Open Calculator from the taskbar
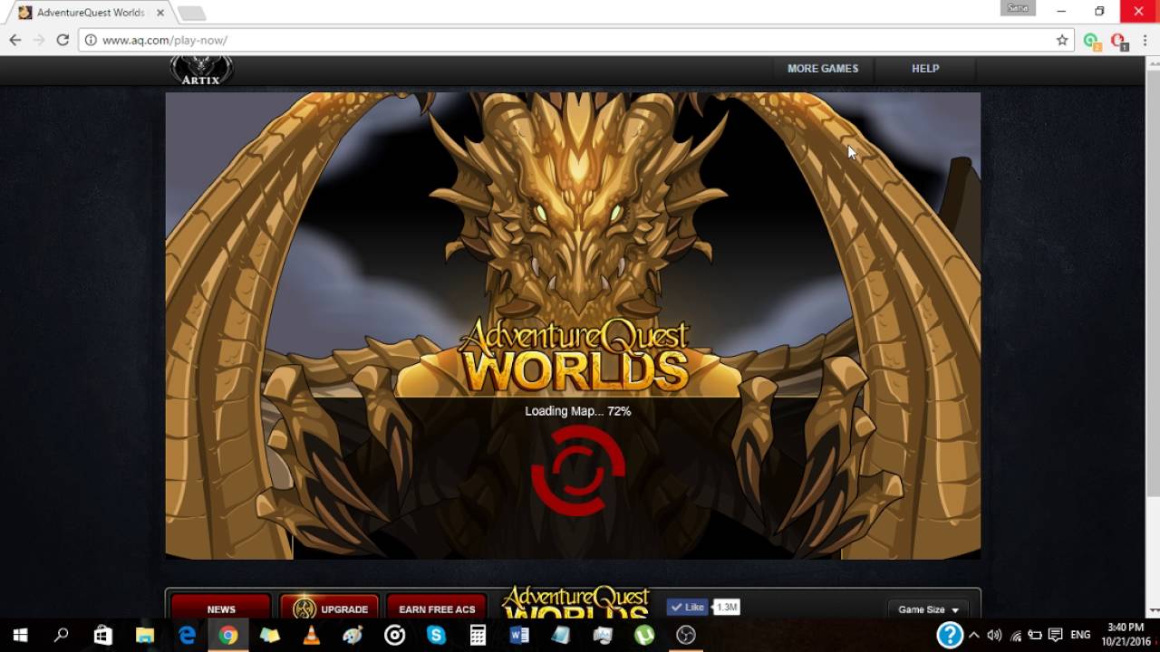The width and height of the screenshot is (1160, 652). coord(478,636)
